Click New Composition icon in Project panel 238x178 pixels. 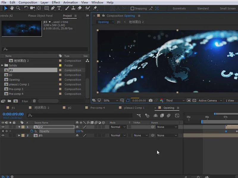(x=15, y=101)
